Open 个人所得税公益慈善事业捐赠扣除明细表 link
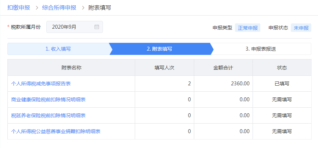Image resolution: width=318 pixels, height=148 pixels. [56, 131]
